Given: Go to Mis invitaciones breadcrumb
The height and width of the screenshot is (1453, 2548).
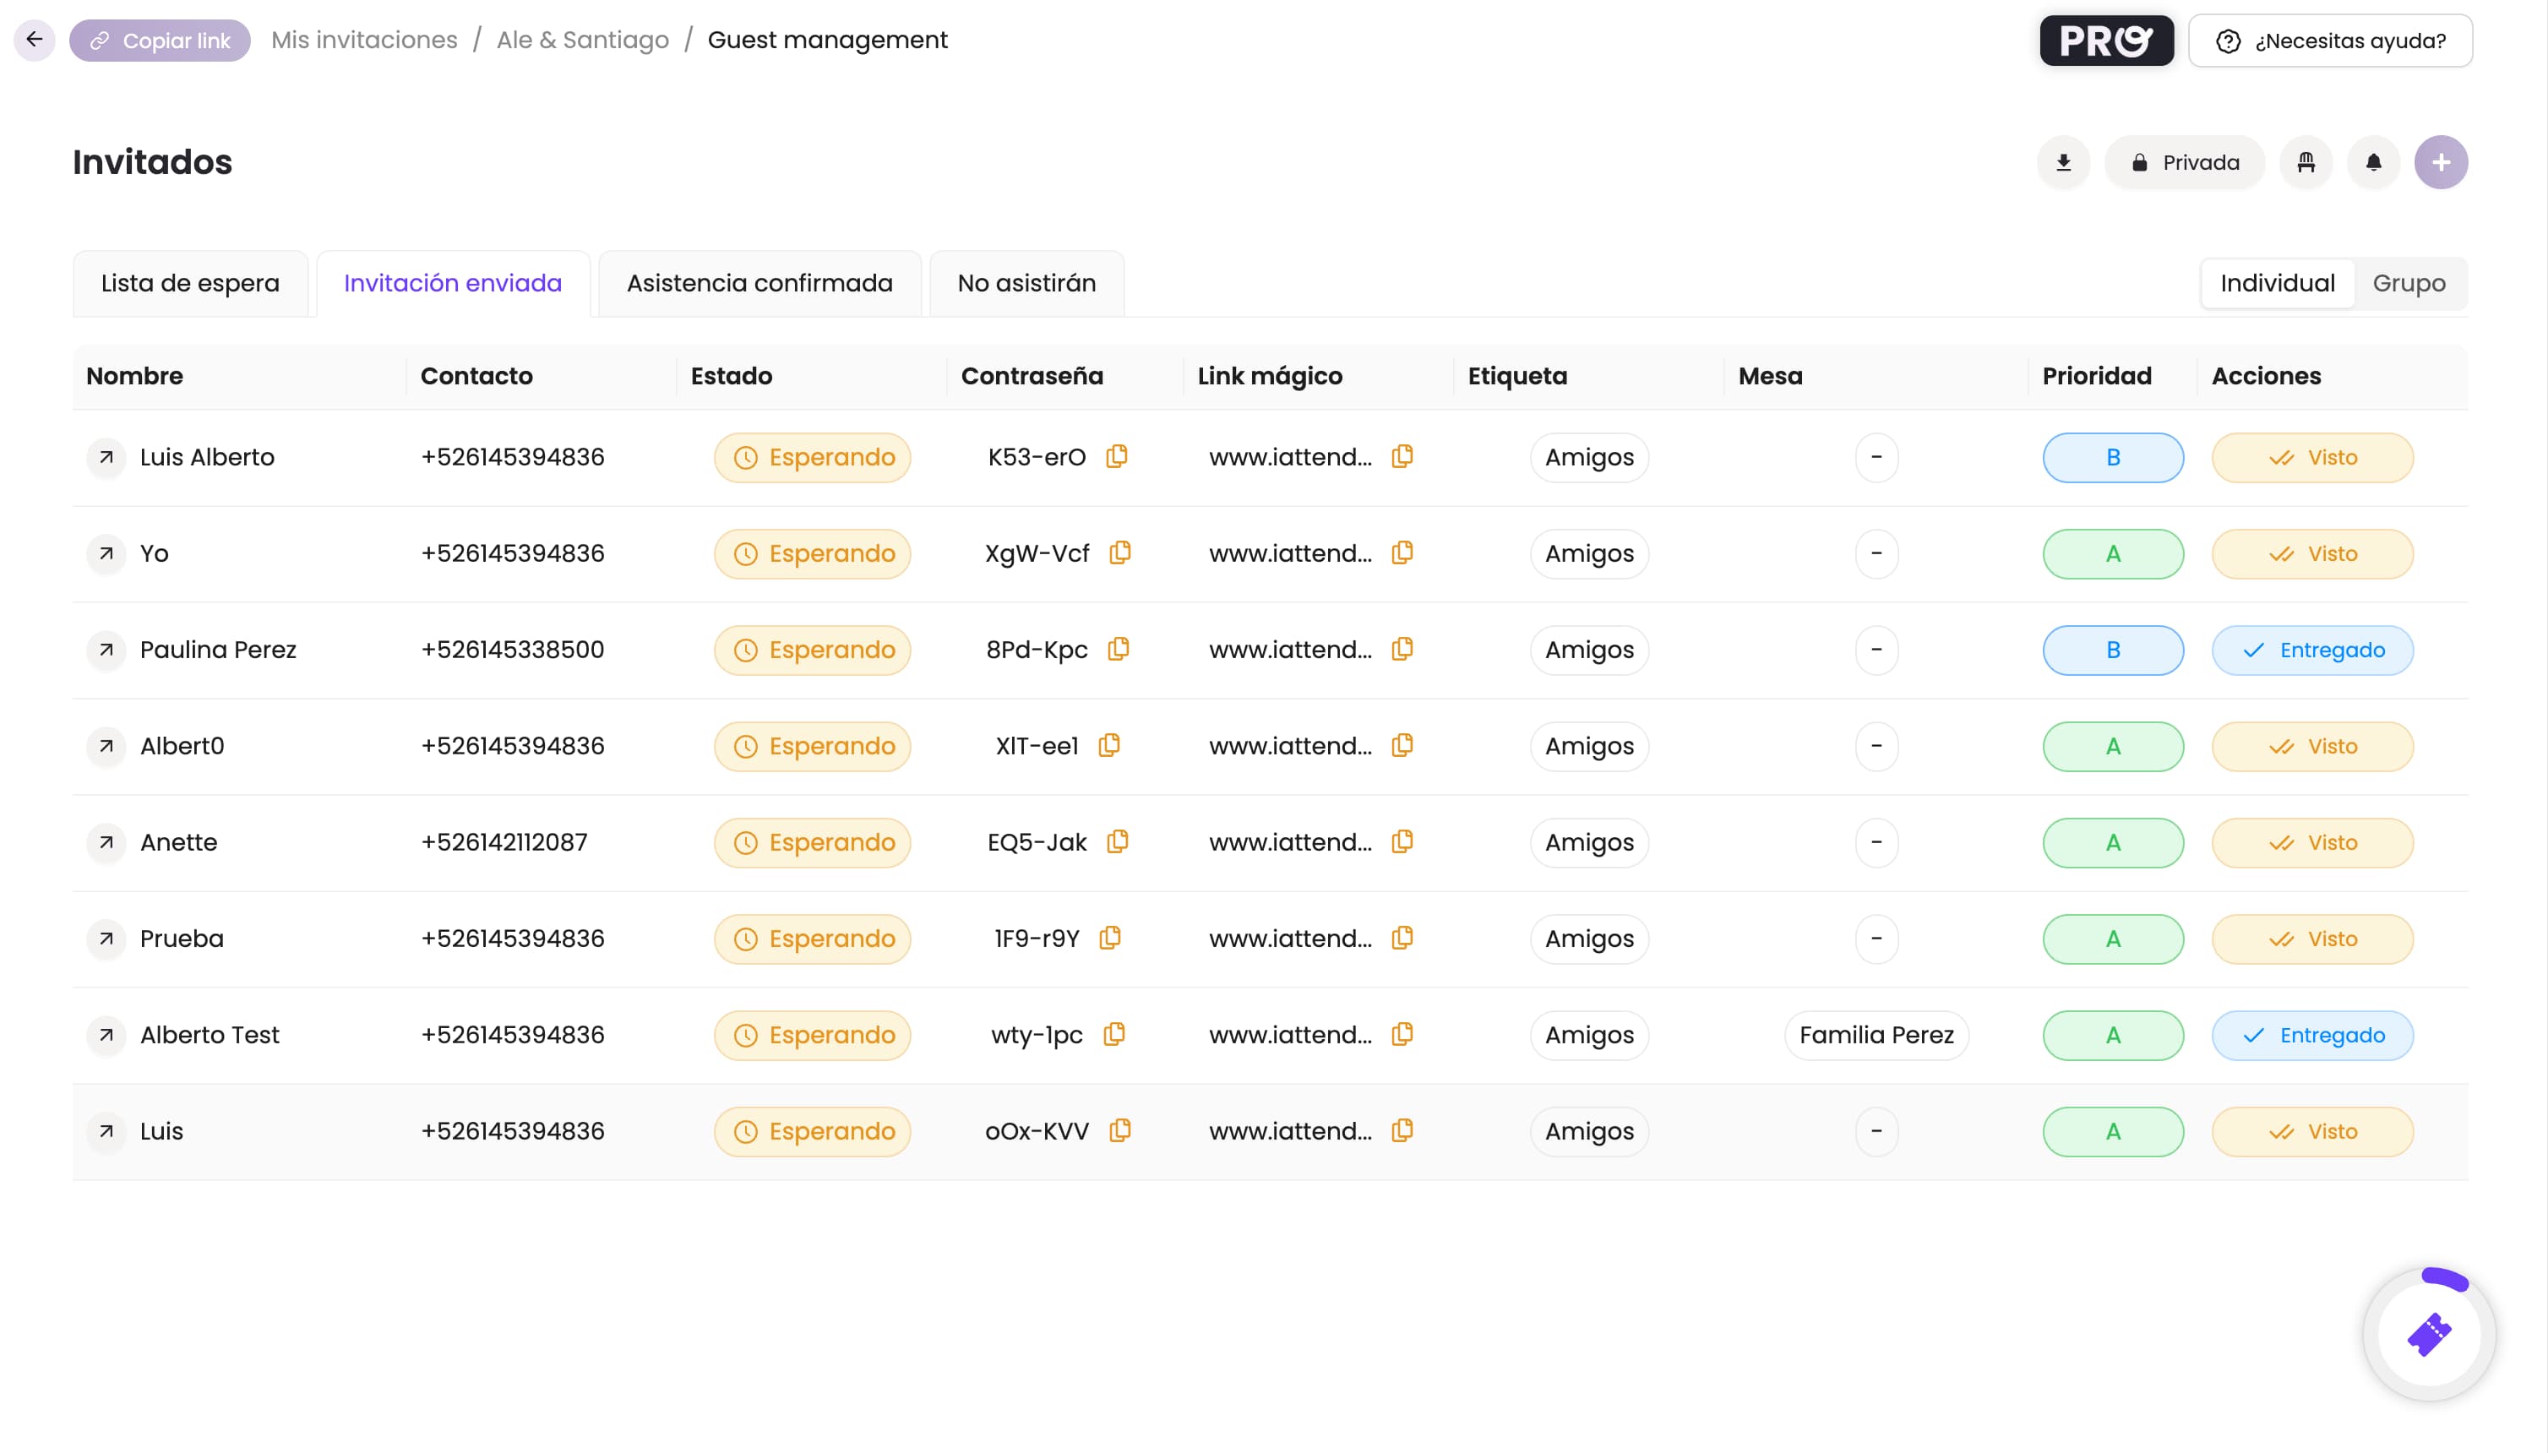Looking at the screenshot, I should [x=364, y=40].
